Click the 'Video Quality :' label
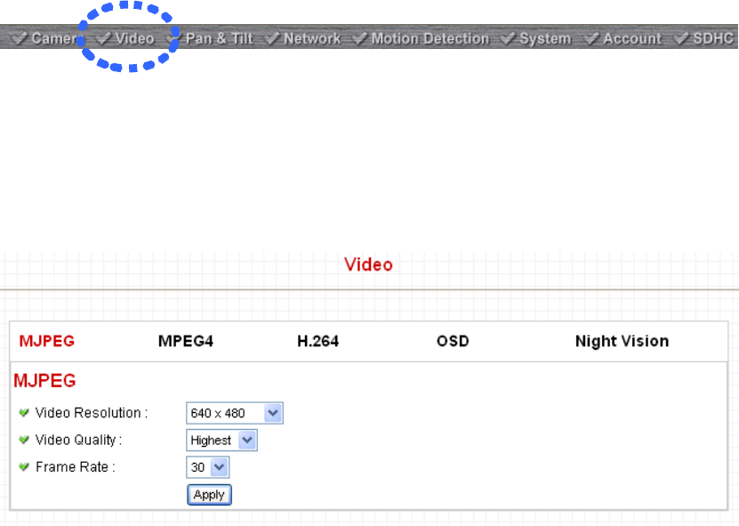 [x=79, y=440]
